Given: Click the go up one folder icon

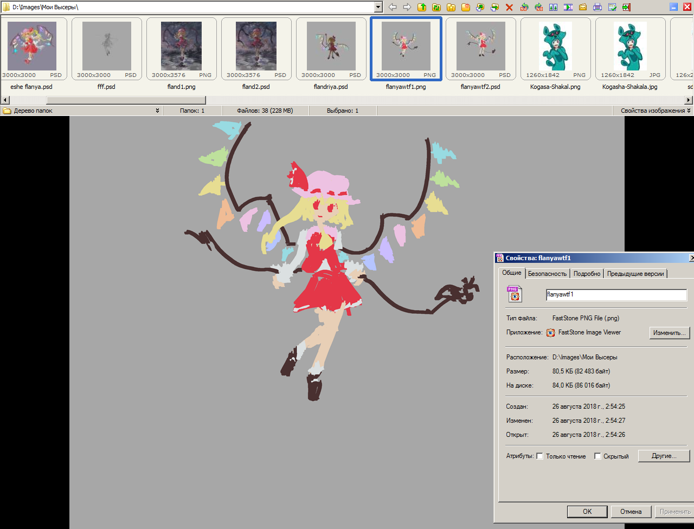Looking at the screenshot, I should coord(422,7).
